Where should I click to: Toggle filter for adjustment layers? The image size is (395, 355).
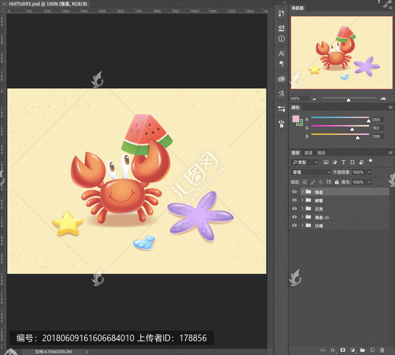tap(334, 162)
